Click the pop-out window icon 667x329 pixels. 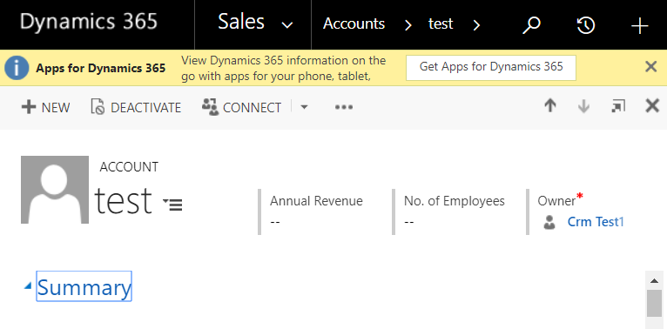(x=618, y=106)
